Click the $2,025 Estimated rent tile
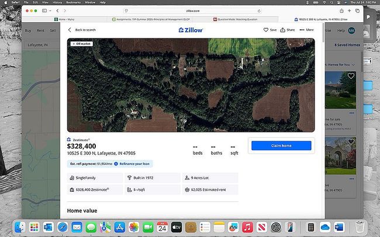The height and width of the screenshot is (237, 380). [210, 190]
